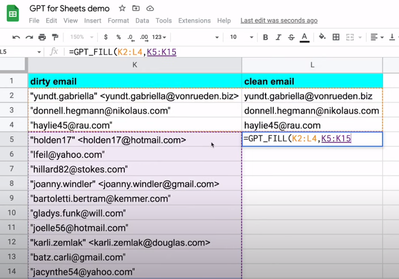Click the karli.zemlak@douglas.com cell
Screen dimensions: 399x279
click(135, 242)
